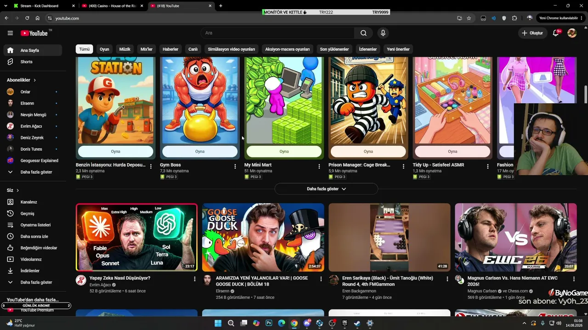This screenshot has height=330, width=588.
Task: Click the 'Yeni Chrome kullanılabilir' update button
Action: (x=558, y=18)
